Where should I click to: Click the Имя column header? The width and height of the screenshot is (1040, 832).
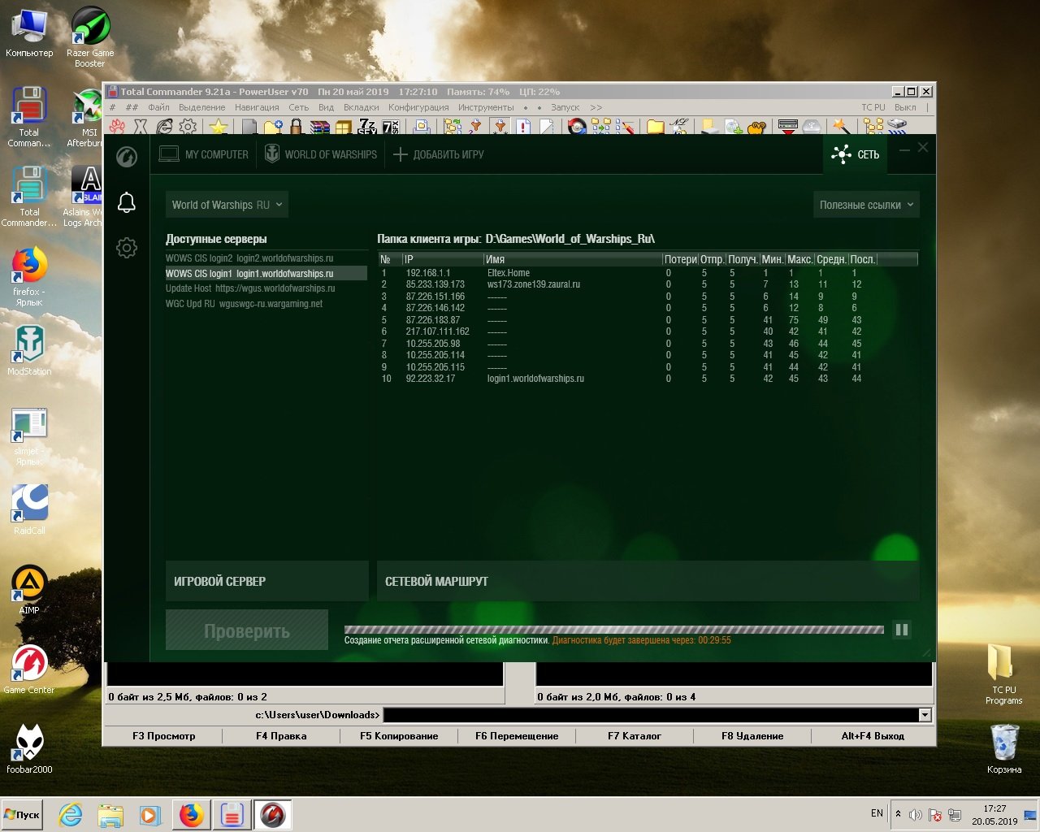574,259
